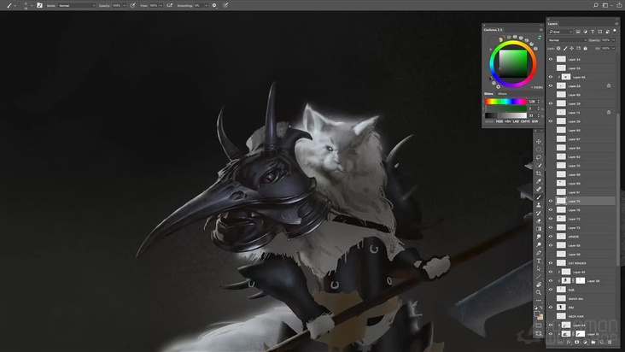
Task: Switch to Coolorus Sliders tab
Action: click(488, 94)
